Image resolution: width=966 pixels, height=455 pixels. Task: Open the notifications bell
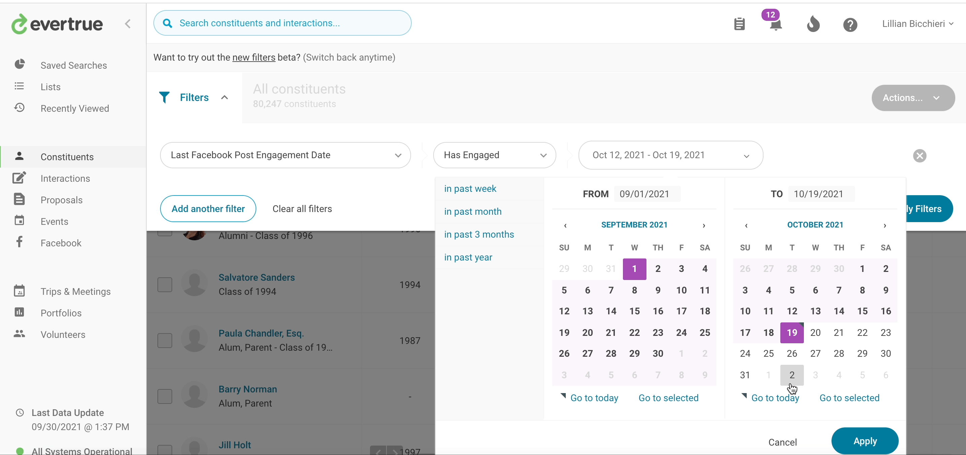pyautogui.click(x=775, y=25)
